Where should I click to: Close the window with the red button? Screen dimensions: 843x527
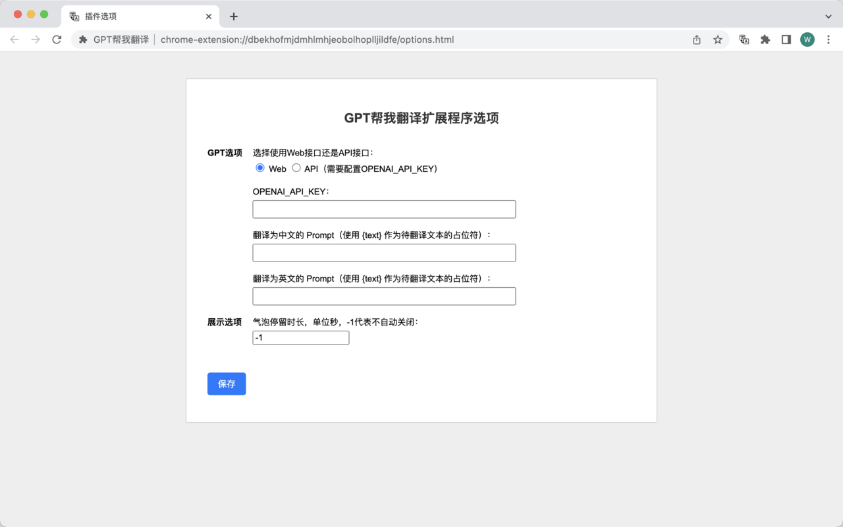coord(18,14)
